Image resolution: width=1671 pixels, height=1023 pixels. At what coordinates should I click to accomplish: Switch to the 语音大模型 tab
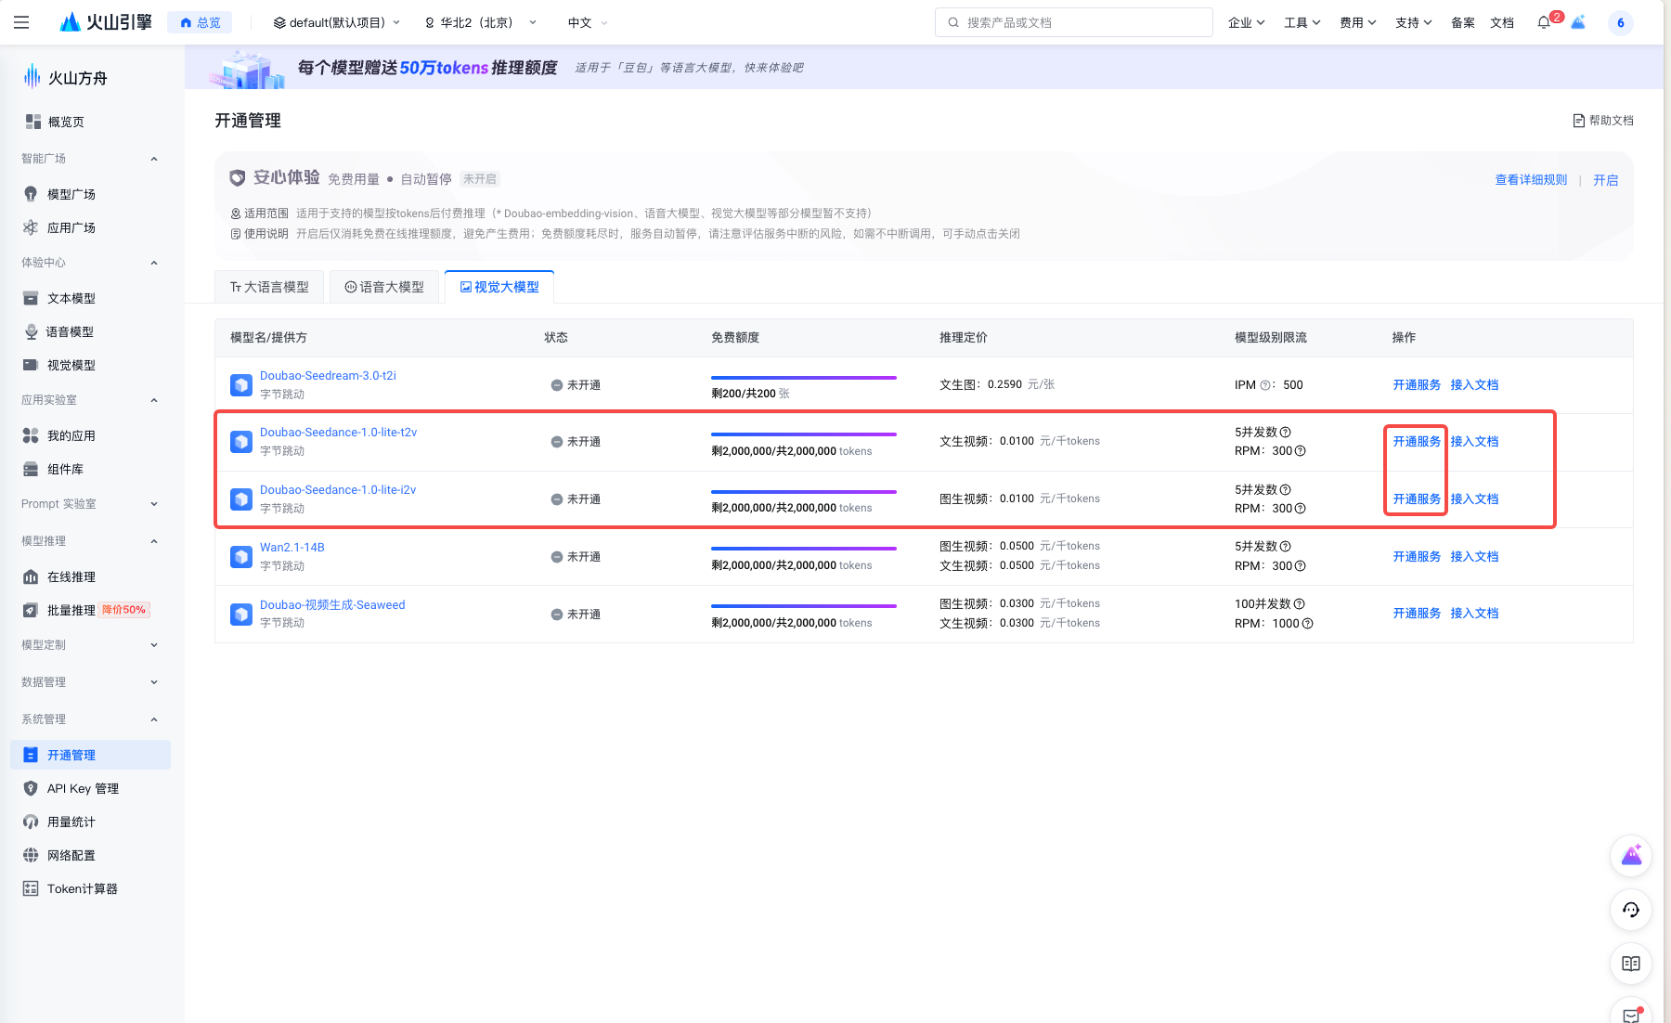coord(384,287)
